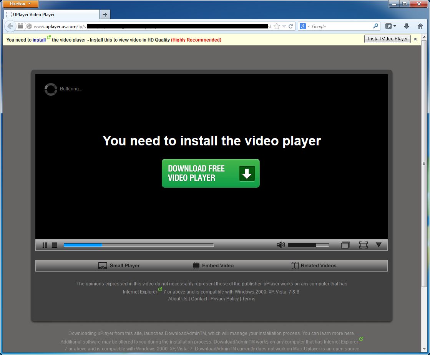
Task: Click the install link in notification bar
Action: (x=39, y=40)
